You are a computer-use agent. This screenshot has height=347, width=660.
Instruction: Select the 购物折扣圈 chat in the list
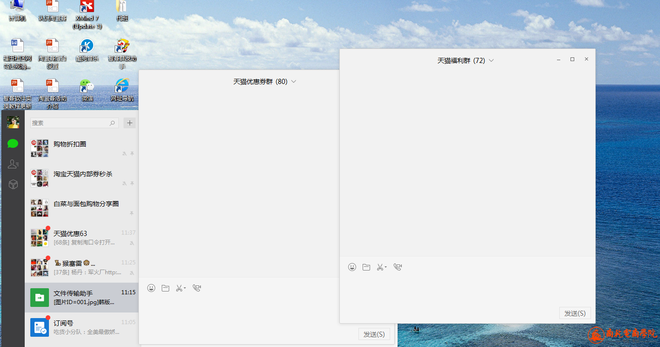(82, 148)
